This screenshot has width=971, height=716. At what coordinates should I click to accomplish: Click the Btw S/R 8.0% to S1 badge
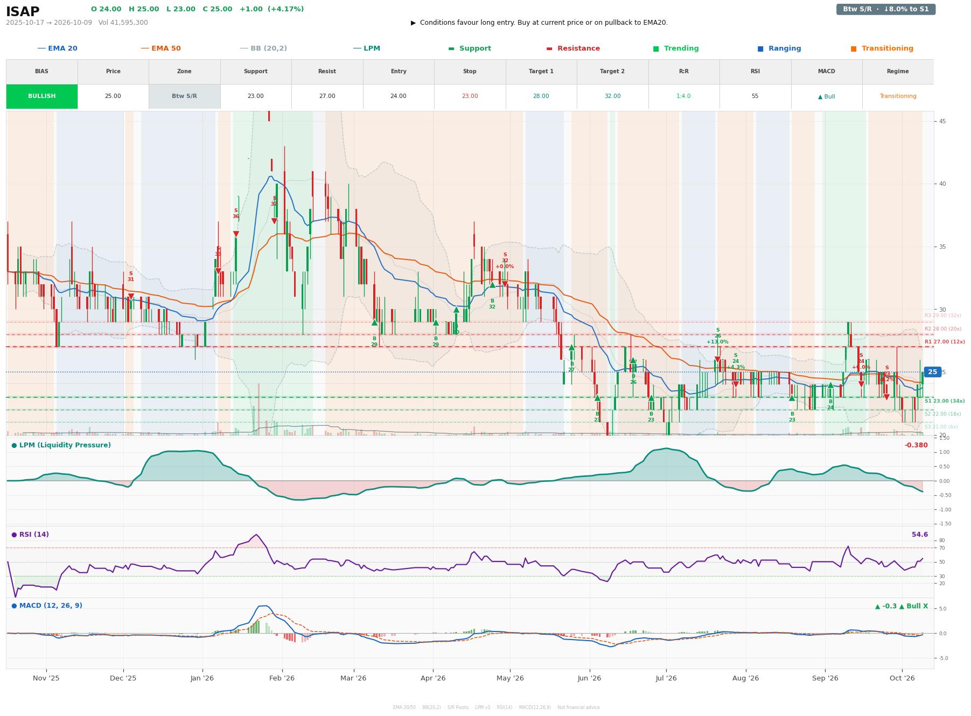[x=885, y=9]
